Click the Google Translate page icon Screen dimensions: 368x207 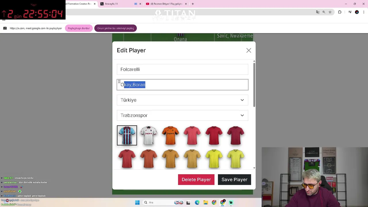click(318, 12)
